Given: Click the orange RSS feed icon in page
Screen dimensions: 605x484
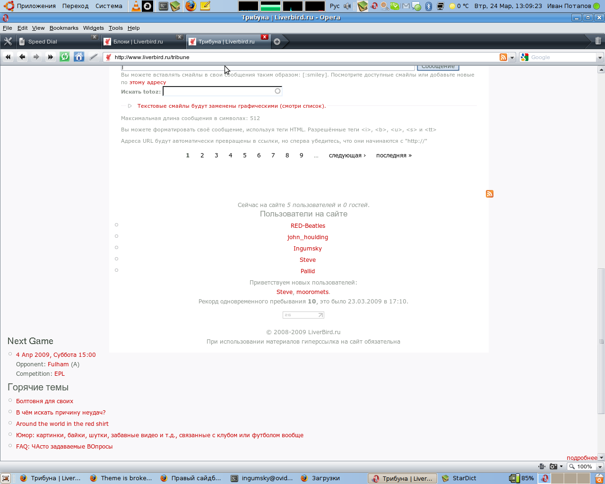Looking at the screenshot, I should 490,194.
